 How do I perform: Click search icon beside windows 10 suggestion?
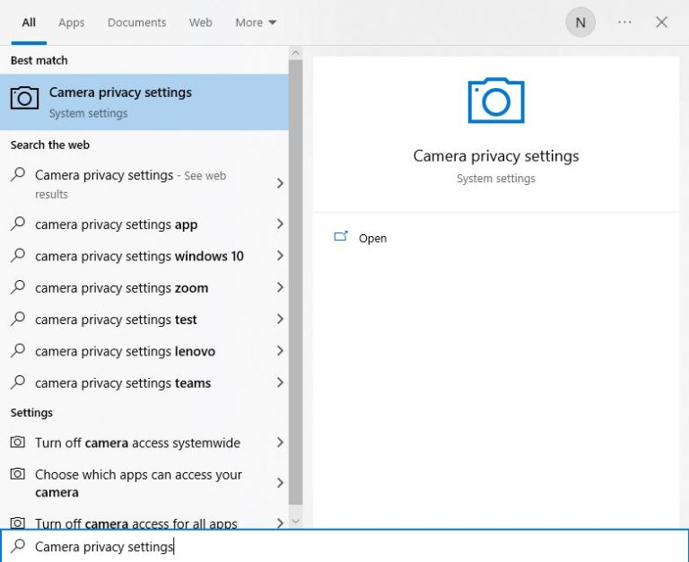[18, 255]
